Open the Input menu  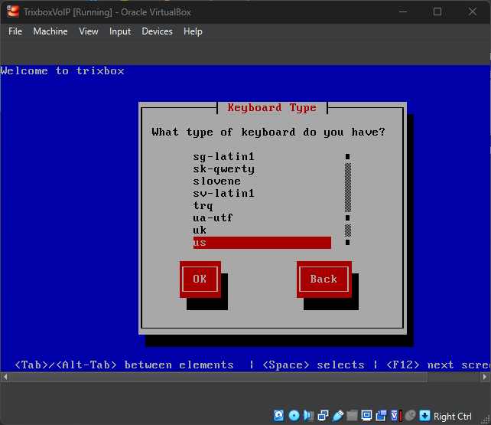[x=120, y=31]
